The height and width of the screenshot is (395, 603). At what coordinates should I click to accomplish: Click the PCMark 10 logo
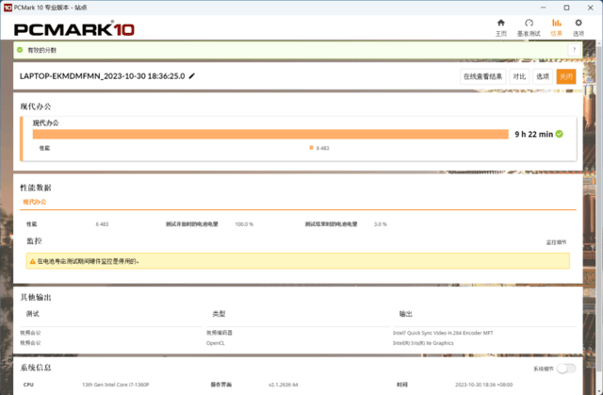coord(74,29)
